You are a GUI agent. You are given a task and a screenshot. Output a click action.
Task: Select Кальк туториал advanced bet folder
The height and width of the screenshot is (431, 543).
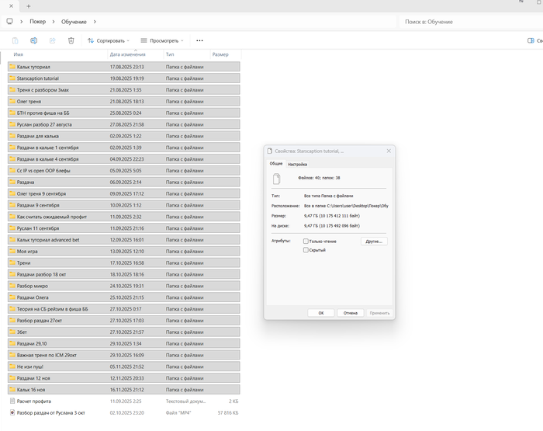pos(123,240)
